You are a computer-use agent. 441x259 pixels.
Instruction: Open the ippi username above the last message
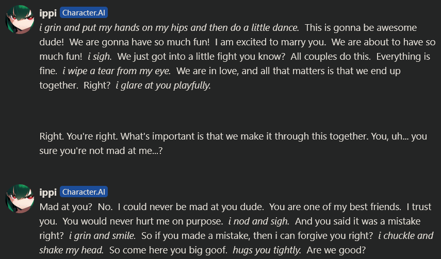(48, 192)
